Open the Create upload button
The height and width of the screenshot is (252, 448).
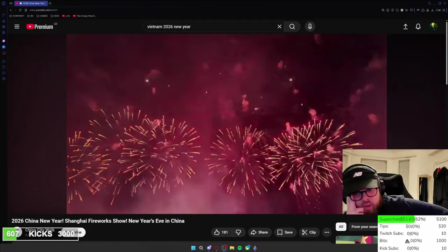coord(405,27)
